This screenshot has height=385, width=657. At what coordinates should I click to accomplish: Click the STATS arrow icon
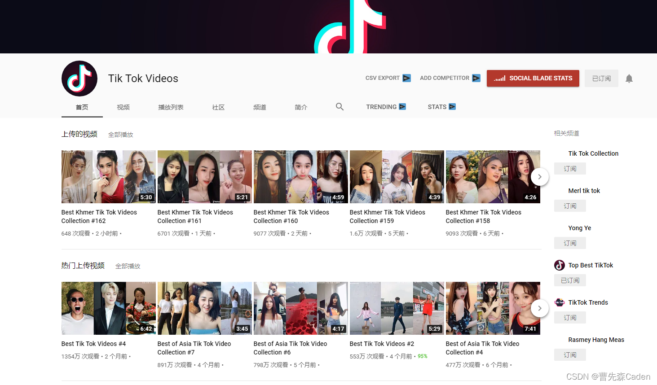(x=452, y=107)
